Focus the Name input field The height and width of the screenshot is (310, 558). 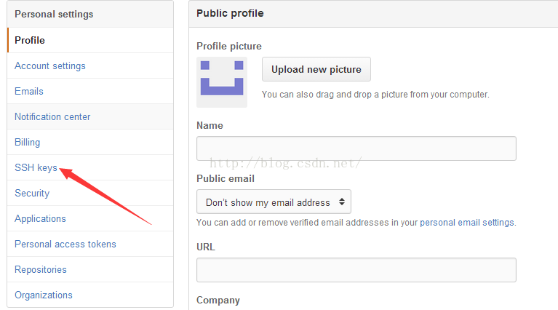pos(356,148)
